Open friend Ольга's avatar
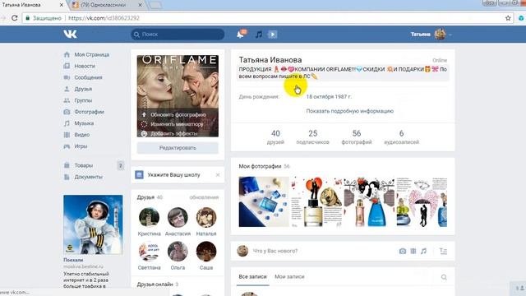Image resolution: width=526 pixels, height=296 pixels. (x=178, y=252)
